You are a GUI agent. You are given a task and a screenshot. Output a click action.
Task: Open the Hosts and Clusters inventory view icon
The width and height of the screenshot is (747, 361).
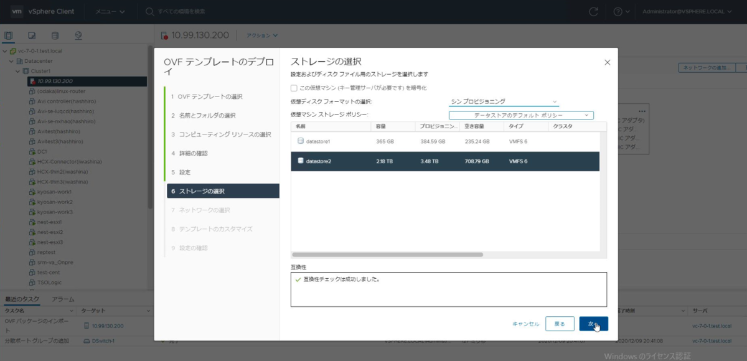coord(9,35)
